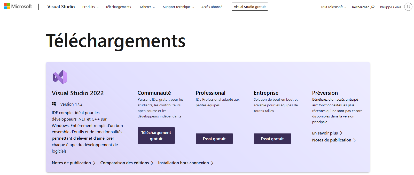Go to Accès abonné
Image resolution: width=414 pixels, height=175 pixels.
click(212, 7)
